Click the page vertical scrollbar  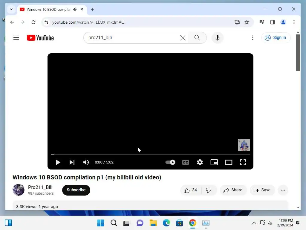pyautogui.click(x=298, y=52)
